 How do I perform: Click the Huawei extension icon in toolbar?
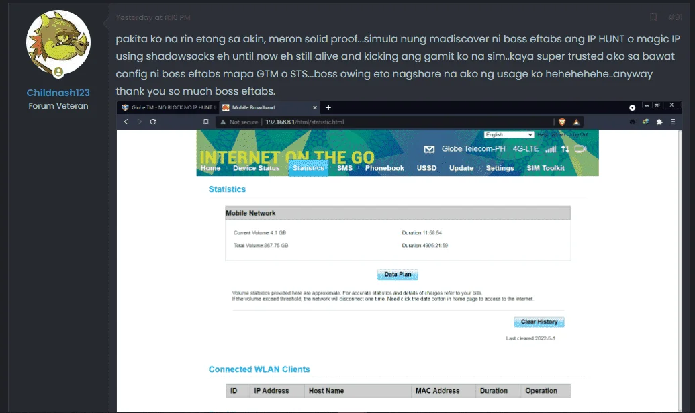tap(632, 122)
